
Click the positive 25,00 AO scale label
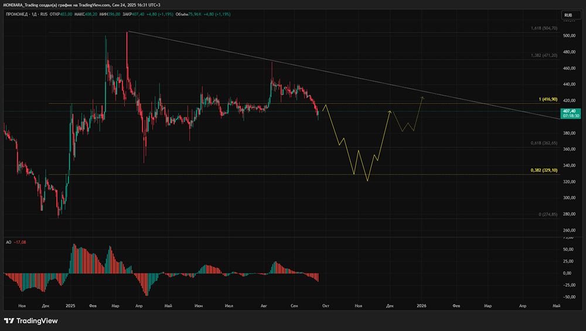[x=568, y=261]
